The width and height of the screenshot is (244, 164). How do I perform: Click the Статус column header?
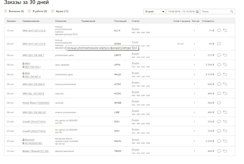(135, 21)
